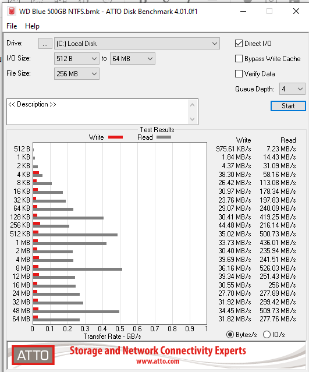The width and height of the screenshot is (309, 372).
Task: Start the benchmark with the Start button
Action: [288, 106]
